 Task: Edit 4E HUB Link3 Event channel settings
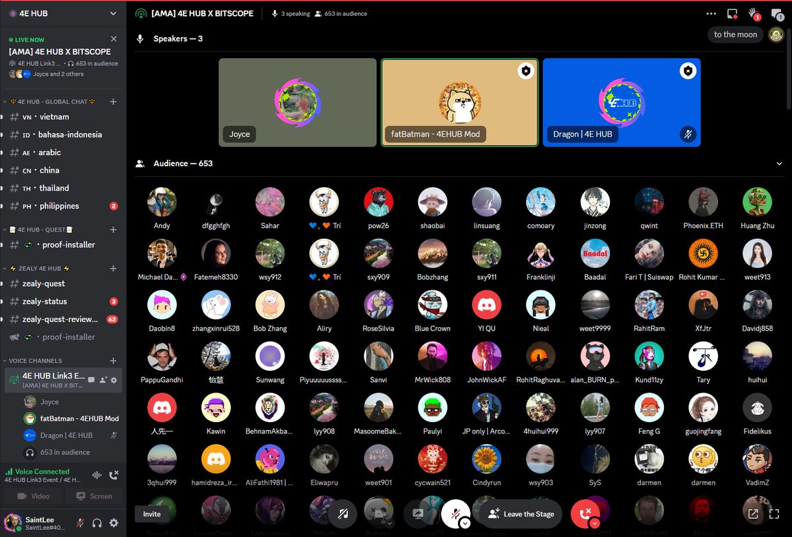coord(114,380)
